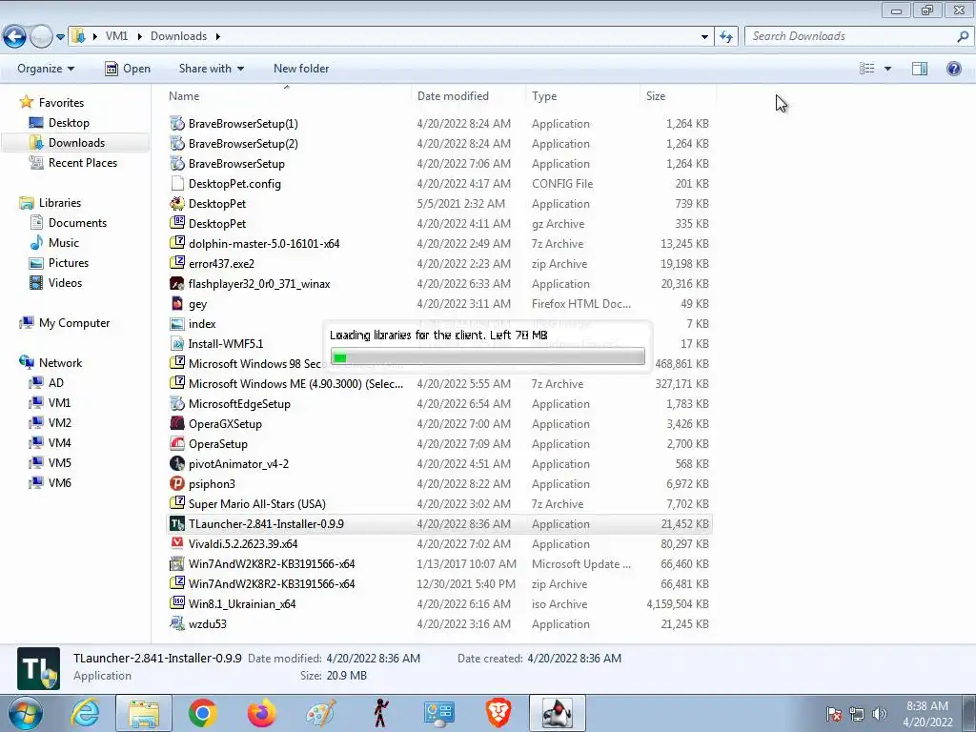This screenshot has height=732, width=976.
Task: Select the MicrosoftEdgeSetup file icon
Action: (177, 404)
